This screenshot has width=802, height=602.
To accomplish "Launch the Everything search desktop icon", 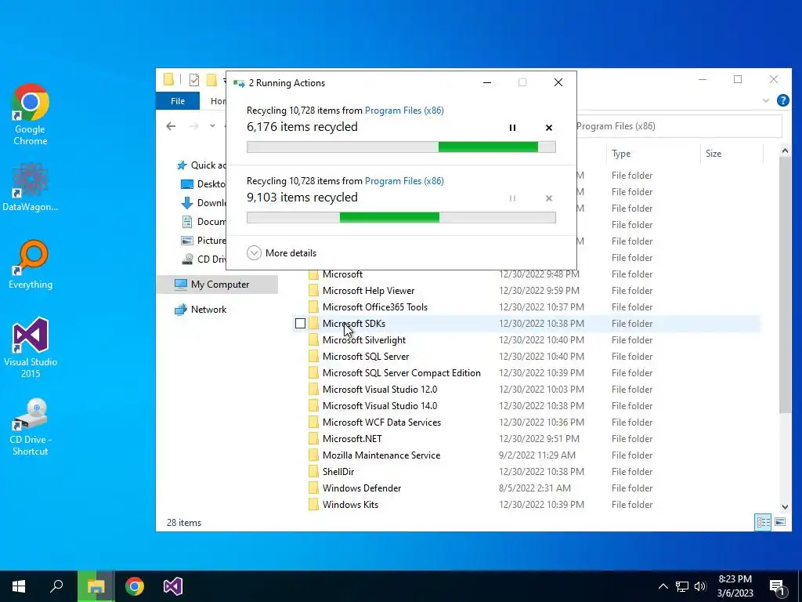I will 31,265.
